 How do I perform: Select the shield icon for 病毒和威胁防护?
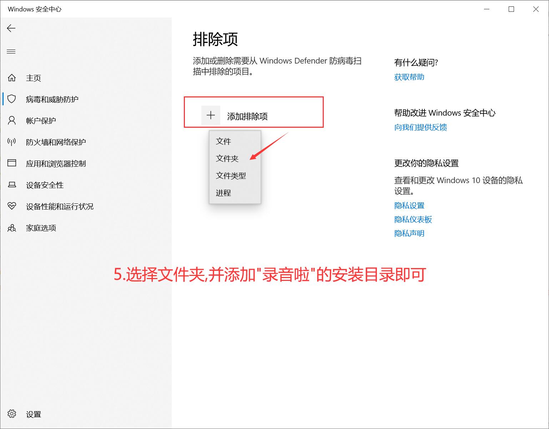[x=12, y=99]
